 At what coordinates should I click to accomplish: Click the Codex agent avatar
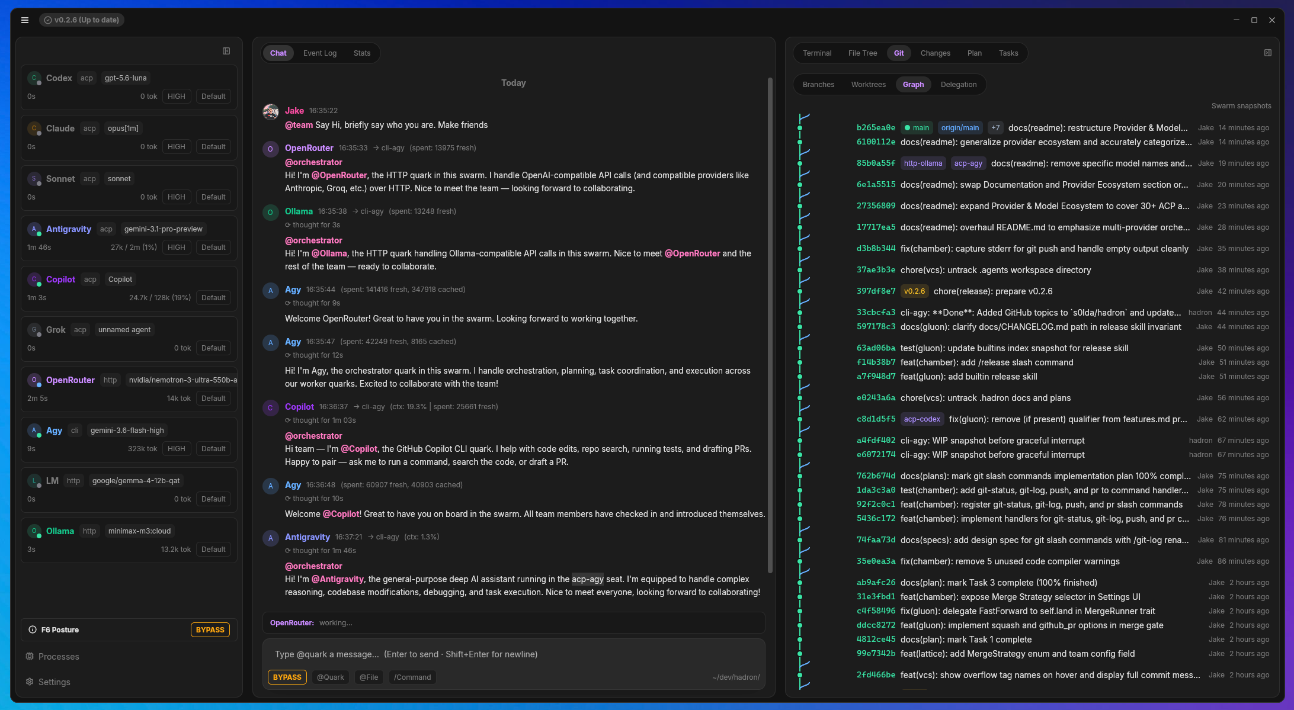click(x=34, y=78)
